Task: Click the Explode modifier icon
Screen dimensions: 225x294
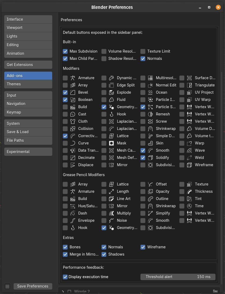Action: (x=112, y=92)
